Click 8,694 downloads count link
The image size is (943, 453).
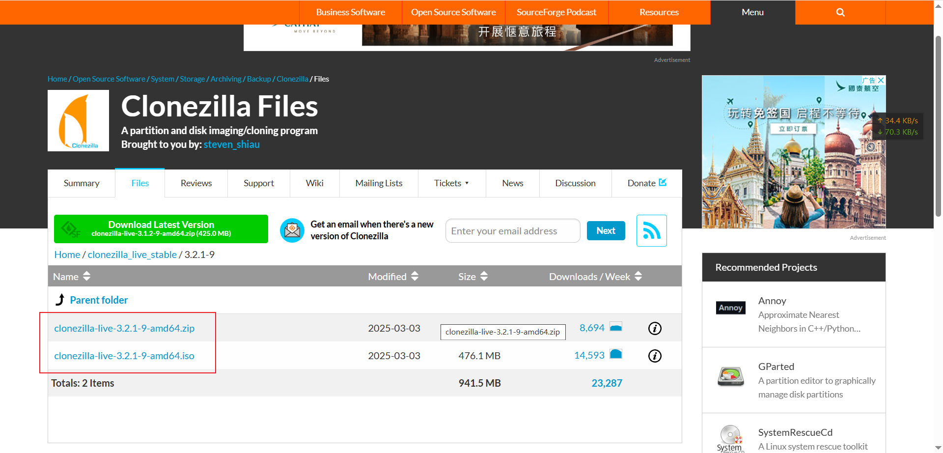pos(592,328)
